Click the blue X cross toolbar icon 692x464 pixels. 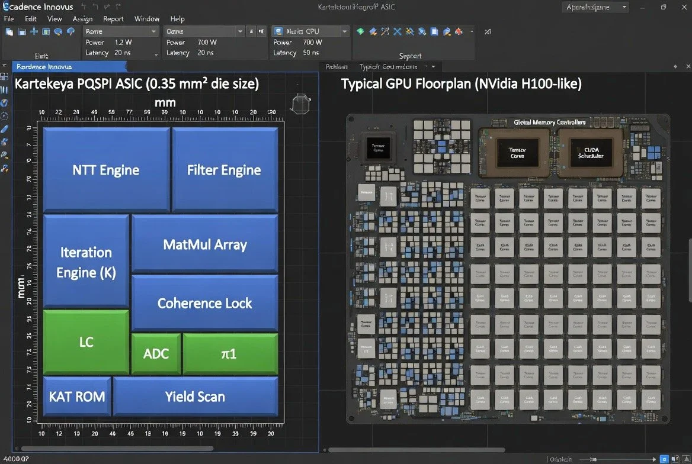[397, 31]
